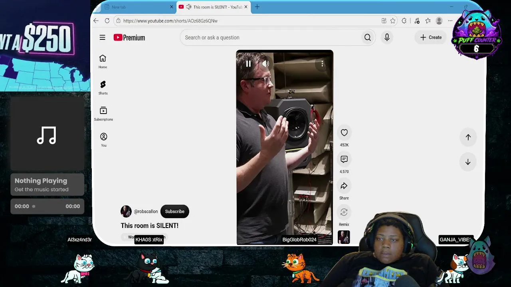This screenshot has width=511, height=287.
Task: Mute the Short using the speaker icon
Action: point(265,64)
